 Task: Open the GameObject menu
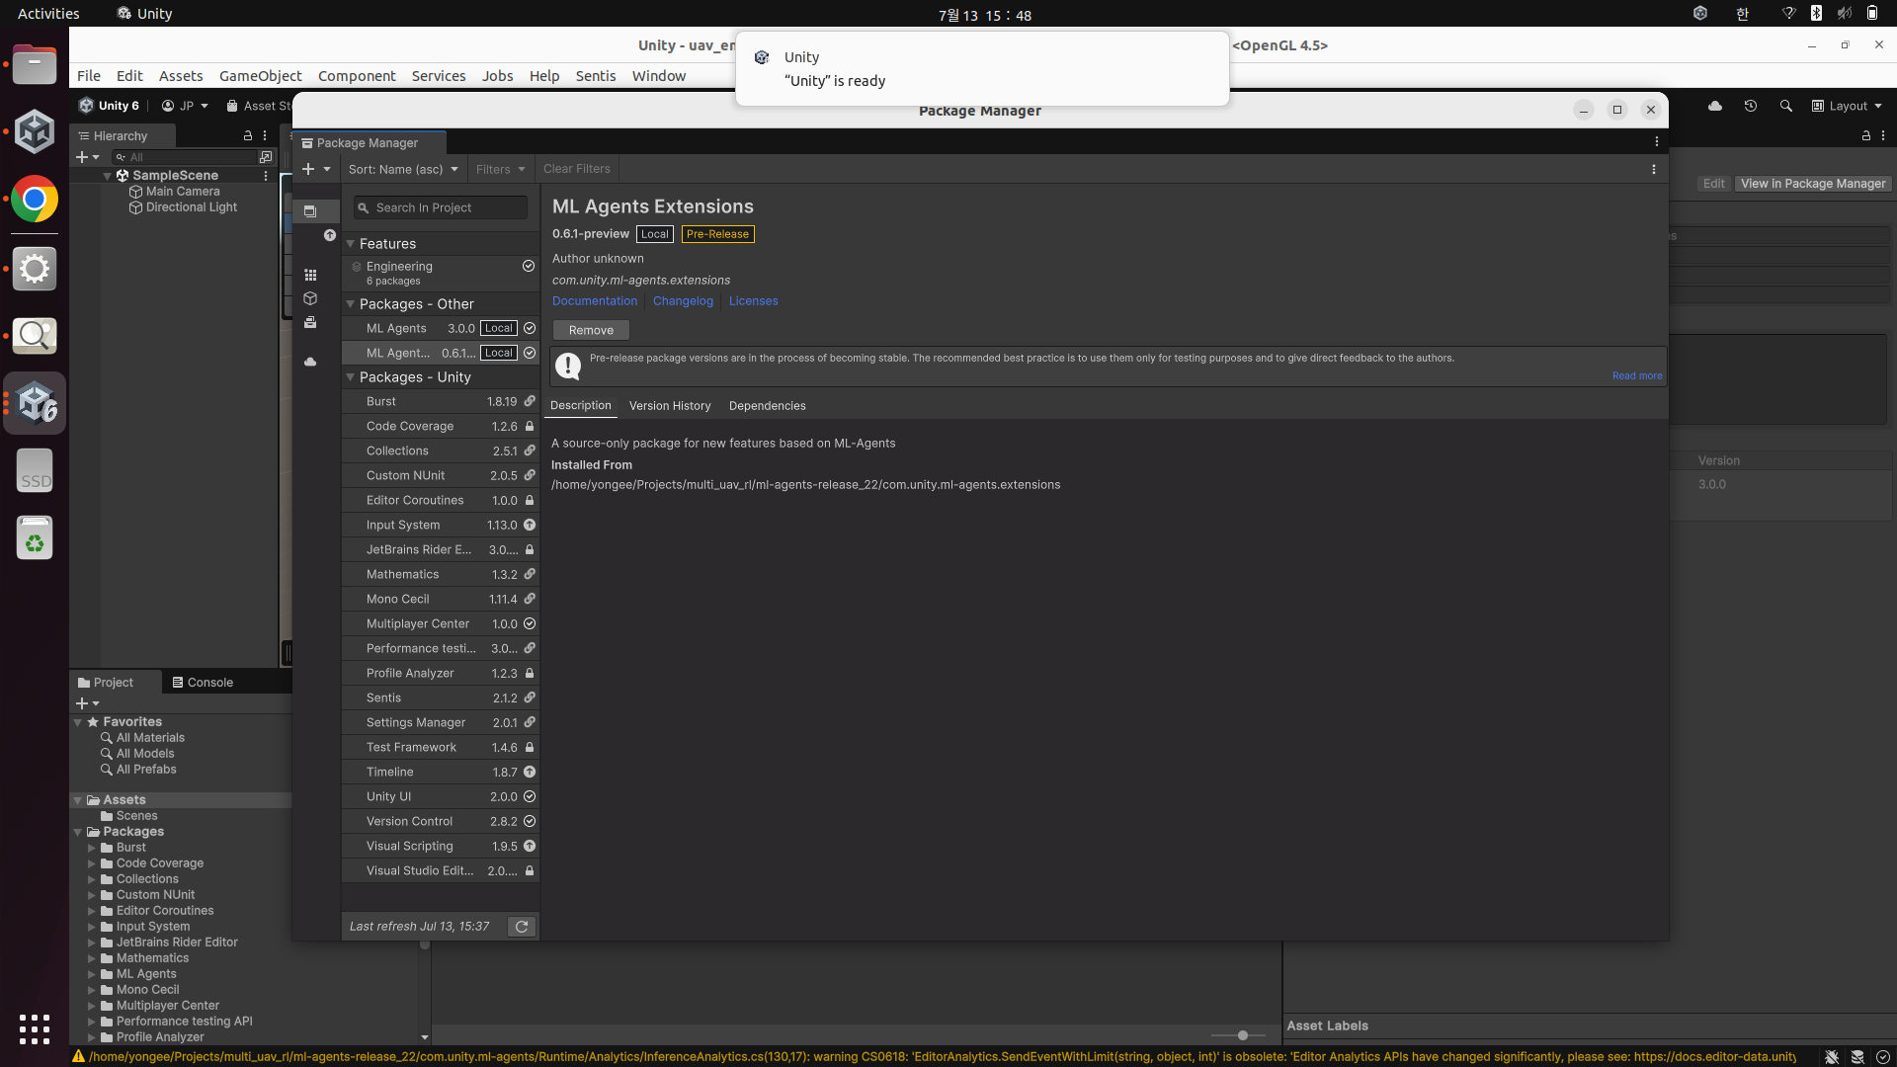260,76
